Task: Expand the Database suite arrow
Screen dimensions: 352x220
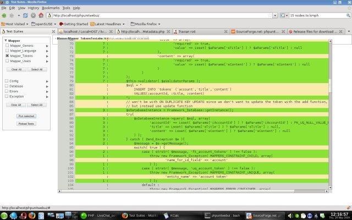Action: (47, 86)
